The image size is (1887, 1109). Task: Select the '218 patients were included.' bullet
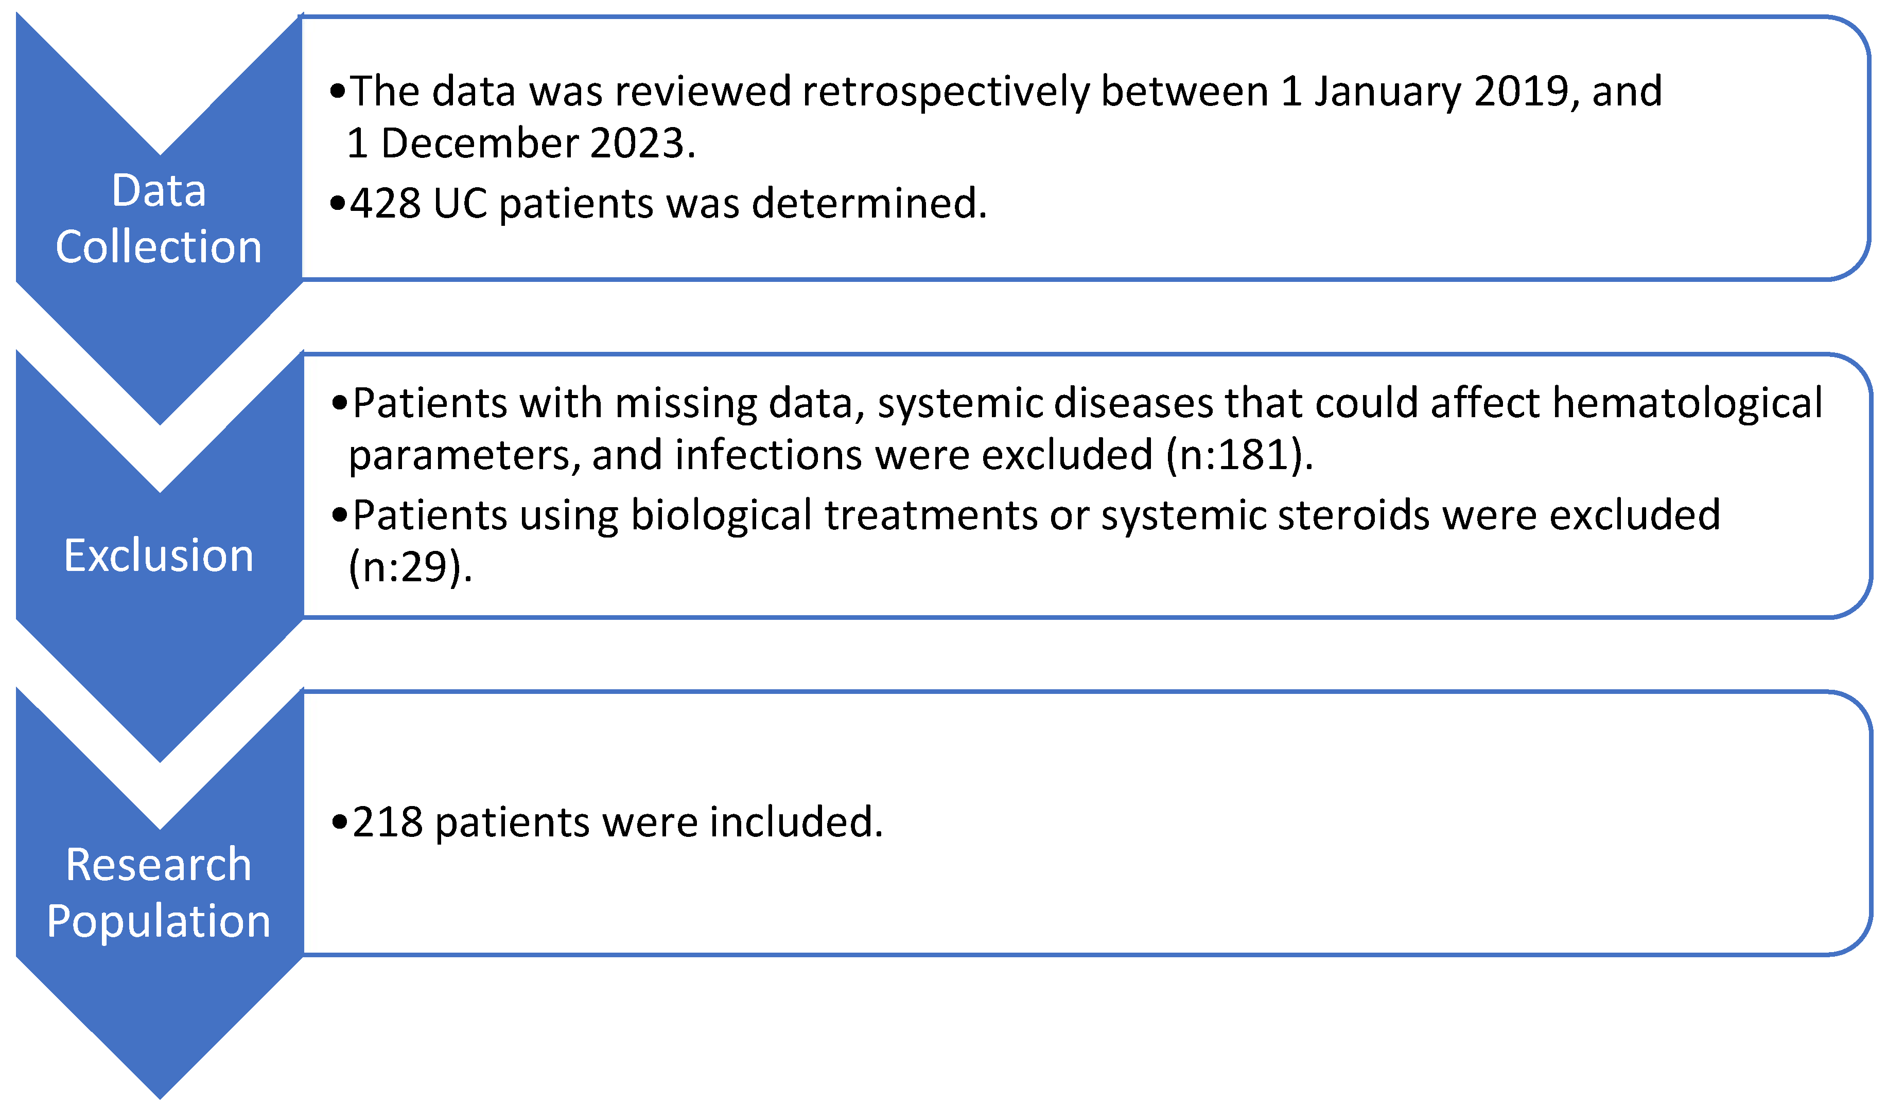607,823
